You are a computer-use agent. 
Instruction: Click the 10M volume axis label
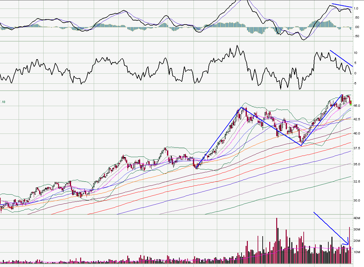pos(357,252)
